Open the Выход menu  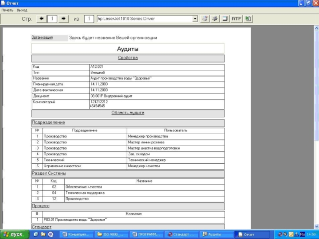click(x=22, y=10)
